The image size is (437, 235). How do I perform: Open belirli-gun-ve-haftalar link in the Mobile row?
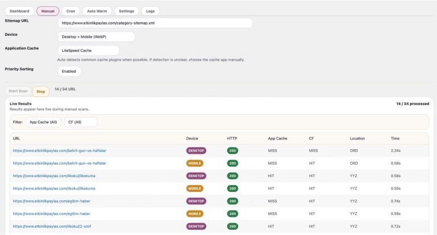point(60,163)
